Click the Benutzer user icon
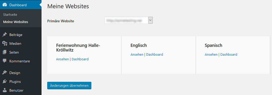Screen dimensions: 272x95 click(x=5, y=91)
